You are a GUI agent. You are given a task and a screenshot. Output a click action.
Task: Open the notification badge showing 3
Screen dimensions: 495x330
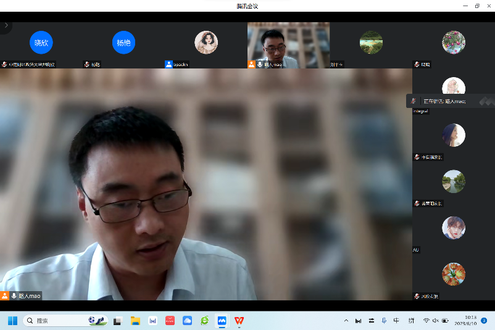click(x=484, y=321)
